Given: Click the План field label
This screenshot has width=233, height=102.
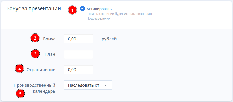Looking at the screenshot, I should point(50,54).
